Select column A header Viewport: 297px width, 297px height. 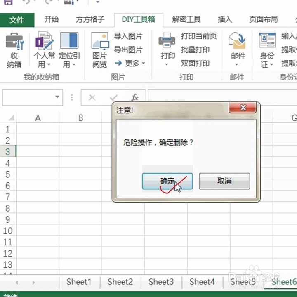tap(38, 118)
